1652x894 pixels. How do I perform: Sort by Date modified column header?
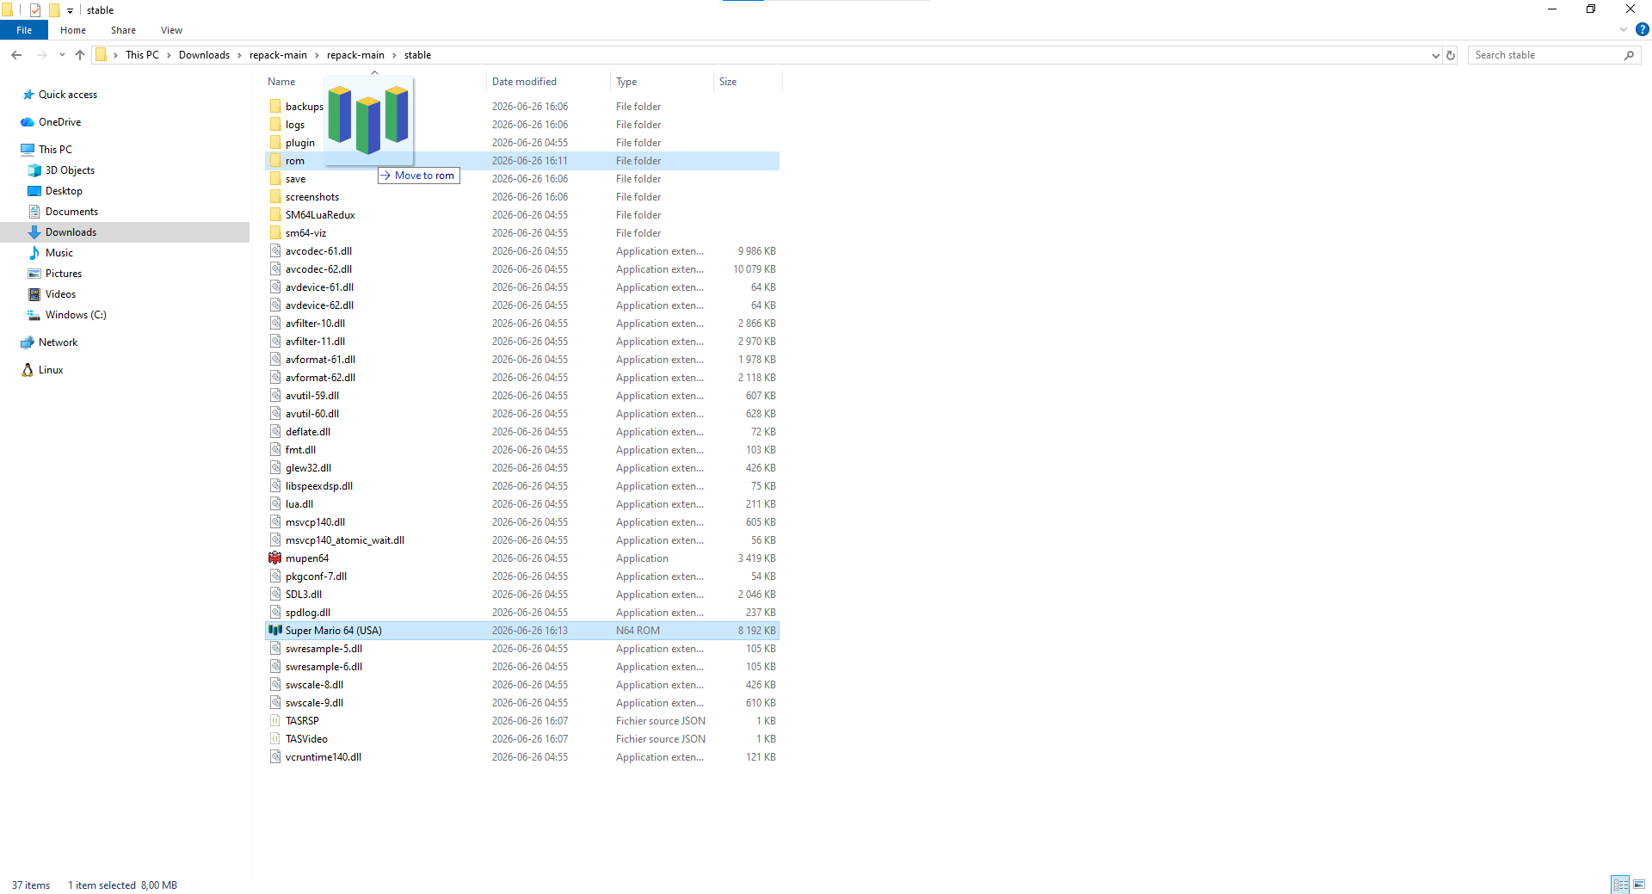tap(548, 82)
